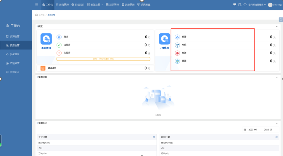The width and height of the screenshot is (283, 156).
Task: Click money bag icon beside 7月费用 总计
Action: click(177, 37)
